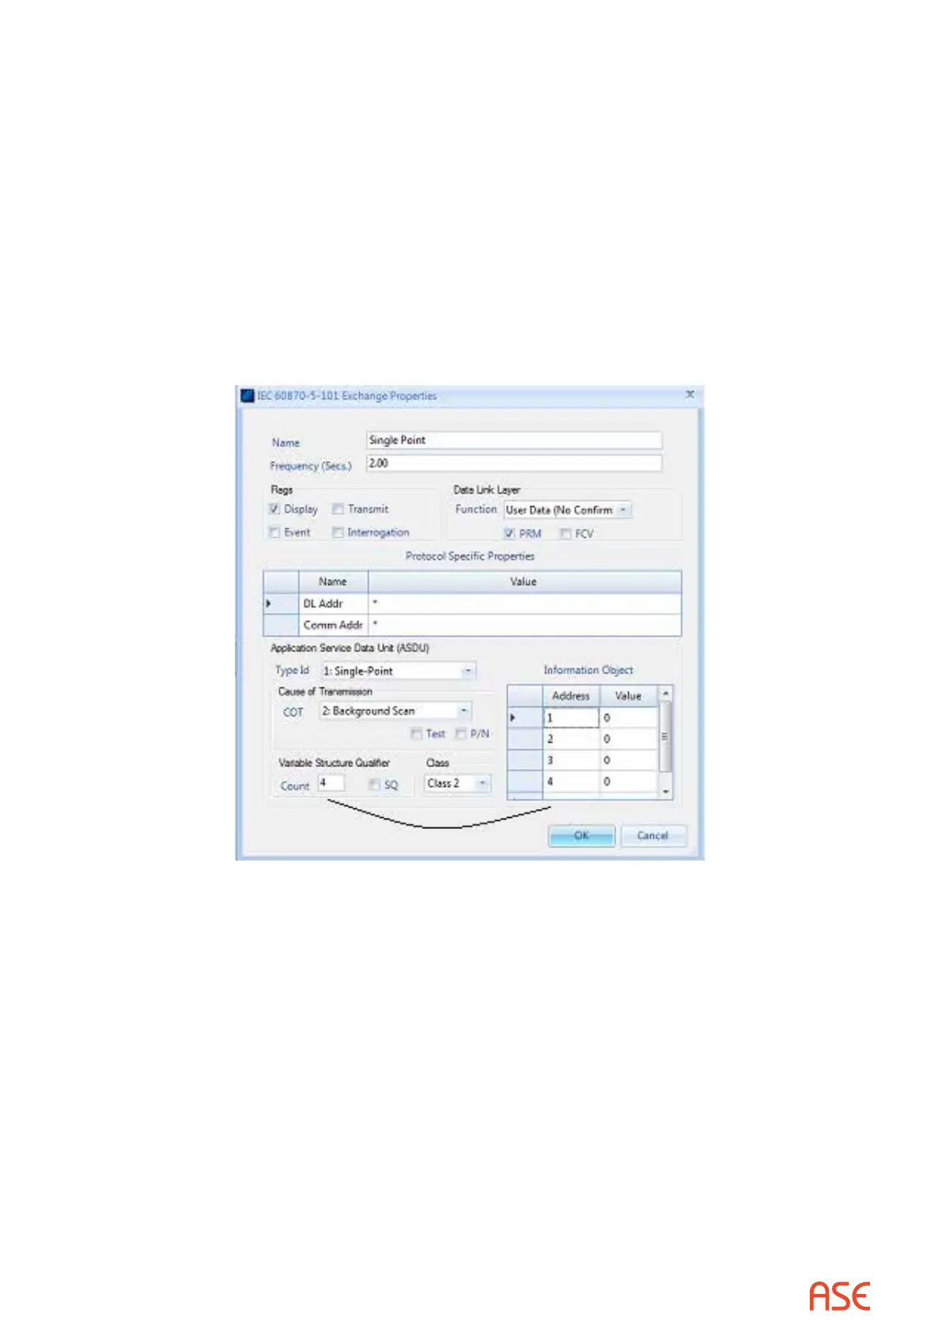Enable the Interrogation flag checkbox
Image resolution: width=942 pixels, height=1332 pixels.
tap(338, 532)
